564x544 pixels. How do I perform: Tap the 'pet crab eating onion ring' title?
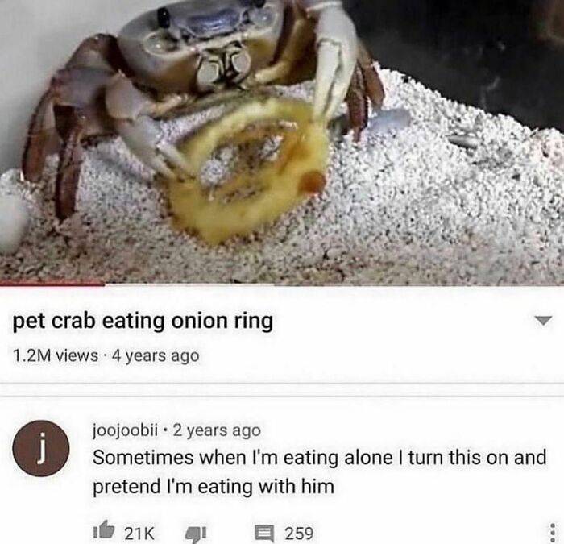click(143, 321)
